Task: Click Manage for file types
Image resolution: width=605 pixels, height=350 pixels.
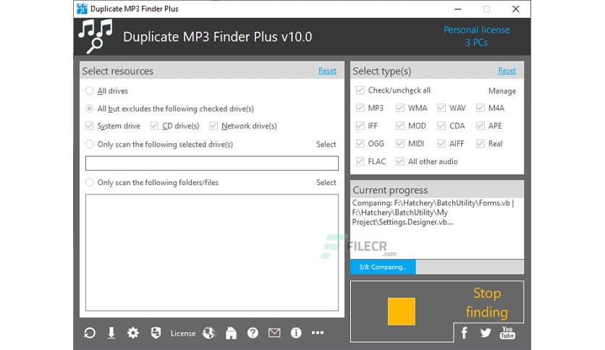Action: [x=502, y=91]
